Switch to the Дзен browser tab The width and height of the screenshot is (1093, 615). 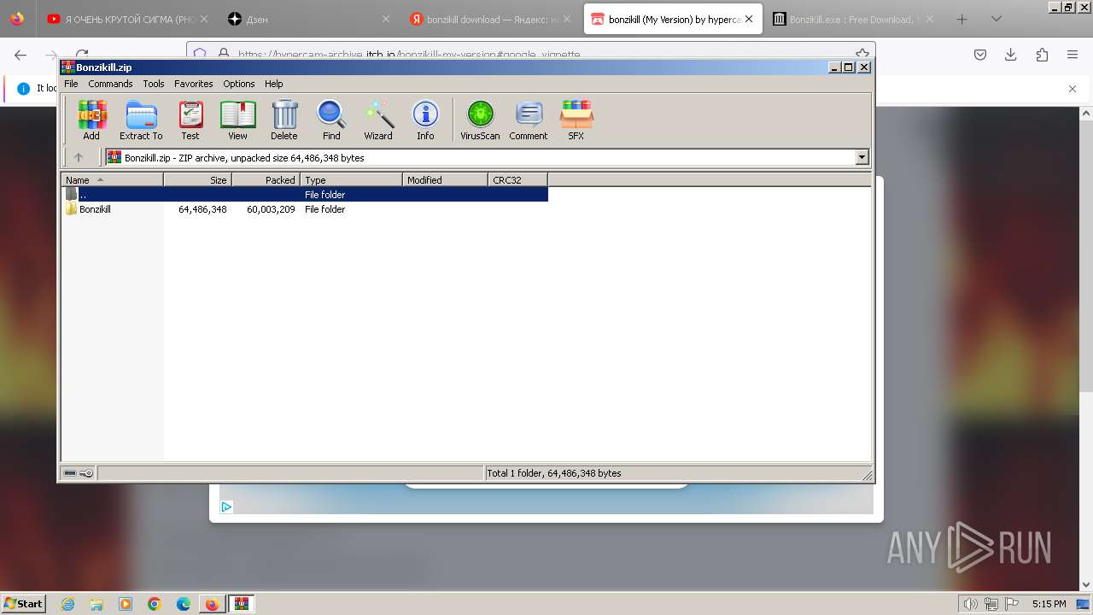pyautogui.click(x=308, y=19)
